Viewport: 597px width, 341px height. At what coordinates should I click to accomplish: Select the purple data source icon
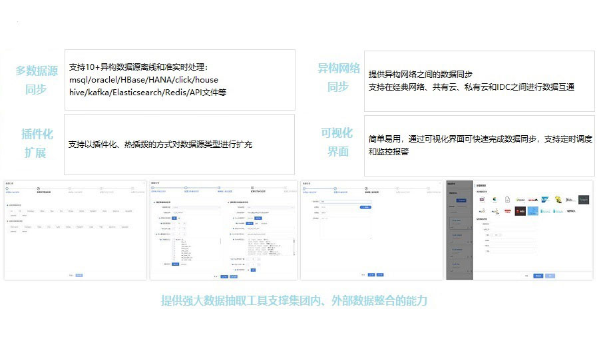coord(482,200)
